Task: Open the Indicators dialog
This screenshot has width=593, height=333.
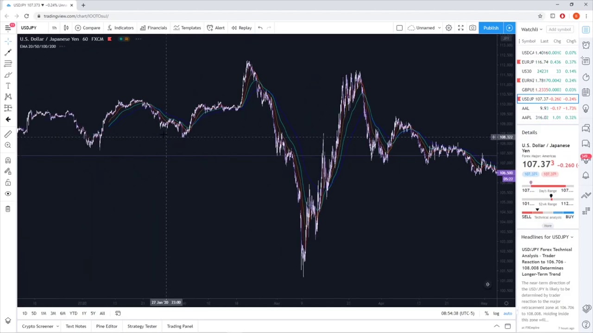Action: (x=120, y=28)
